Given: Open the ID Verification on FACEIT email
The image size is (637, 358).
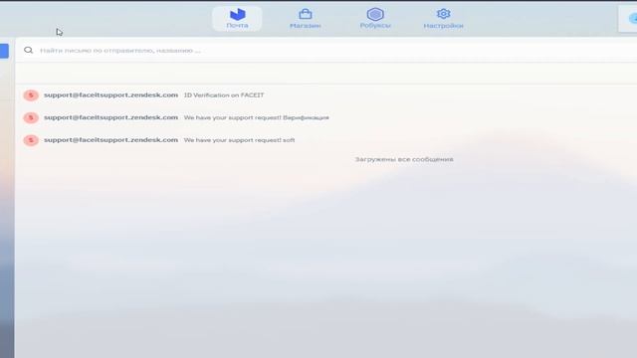Looking at the screenshot, I should click(x=326, y=95).
